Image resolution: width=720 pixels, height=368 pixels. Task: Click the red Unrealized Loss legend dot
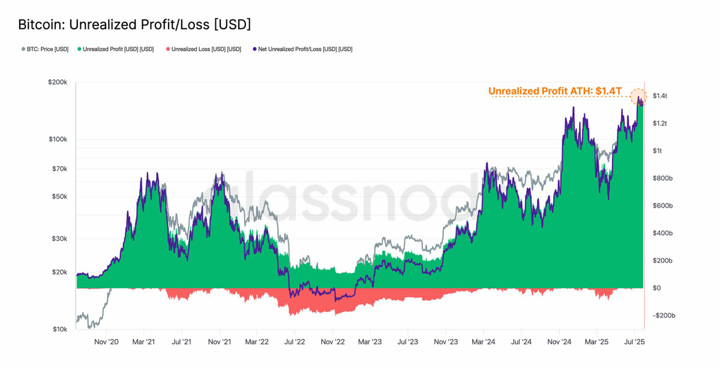pyautogui.click(x=168, y=49)
